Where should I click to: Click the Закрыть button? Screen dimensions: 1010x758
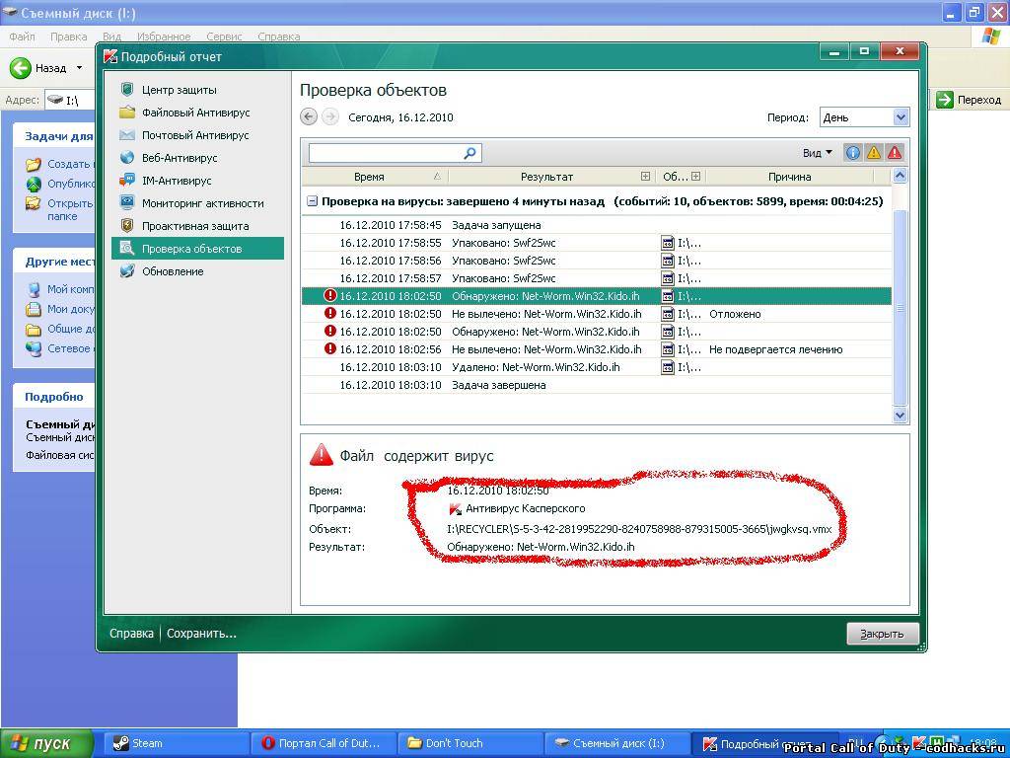(883, 634)
